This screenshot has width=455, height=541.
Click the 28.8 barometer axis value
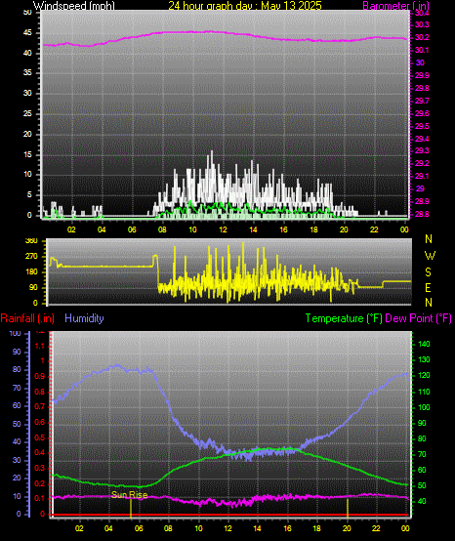pyautogui.click(x=422, y=214)
